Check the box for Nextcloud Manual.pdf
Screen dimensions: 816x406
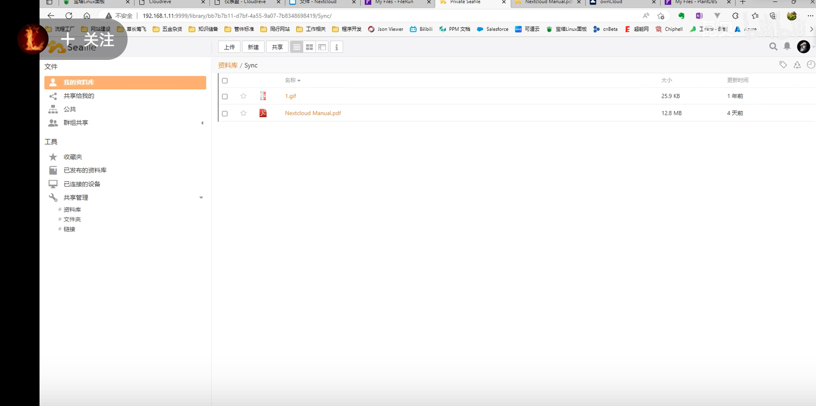point(225,113)
